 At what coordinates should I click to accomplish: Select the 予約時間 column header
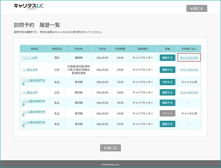click(120, 49)
